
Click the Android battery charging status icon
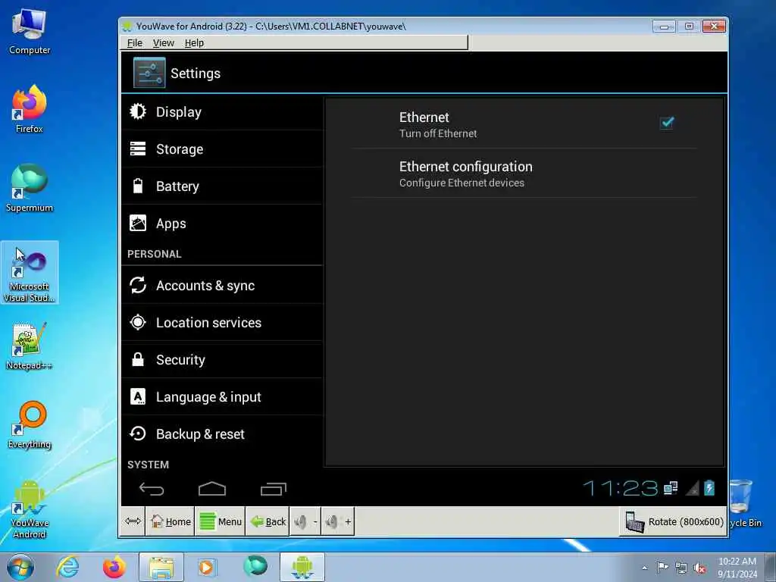point(709,488)
